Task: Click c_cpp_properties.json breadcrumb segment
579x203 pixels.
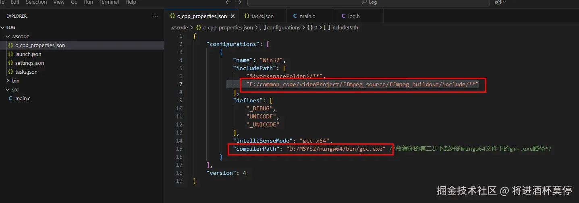Action: click(228, 27)
